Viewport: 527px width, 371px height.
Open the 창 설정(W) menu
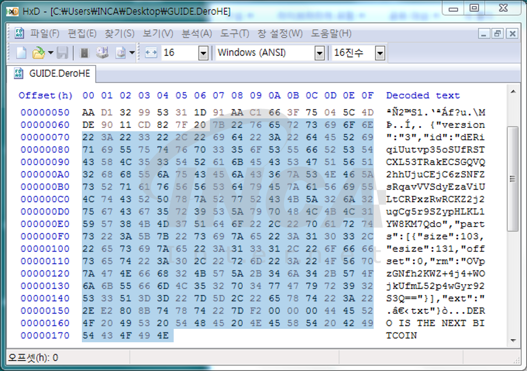280,34
